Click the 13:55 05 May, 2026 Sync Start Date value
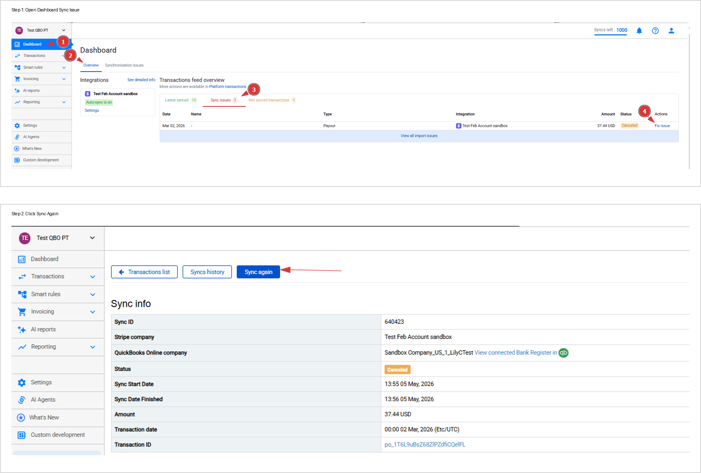 point(409,384)
